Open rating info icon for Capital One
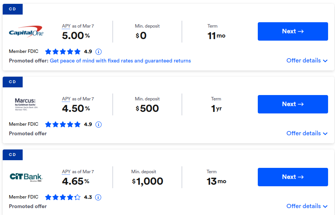Viewport: 335px width, 215px height. [x=98, y=52]
